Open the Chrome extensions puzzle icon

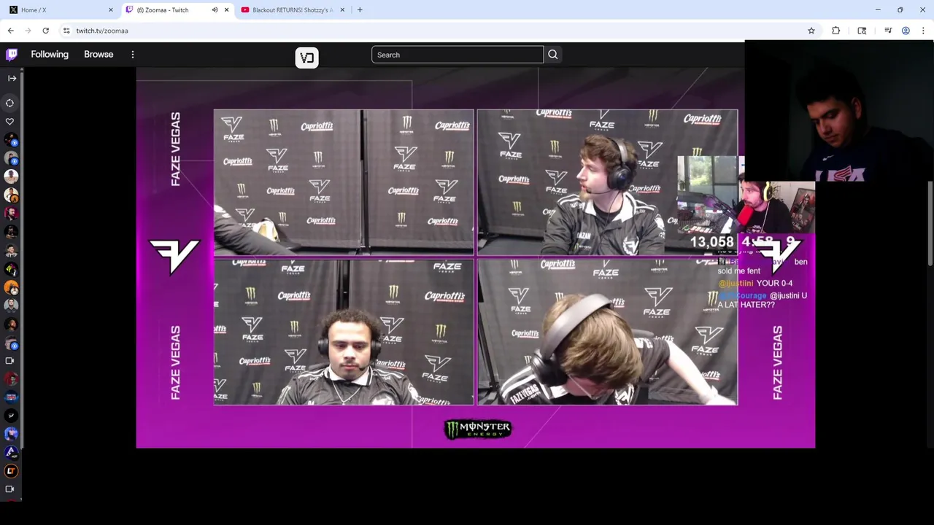[x=836, y=31]
